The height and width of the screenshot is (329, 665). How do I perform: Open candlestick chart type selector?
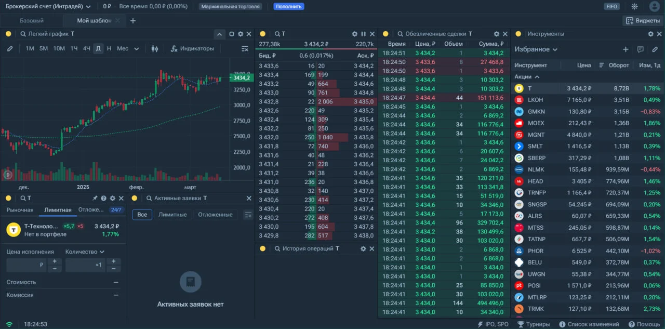(x=154, y=48)
